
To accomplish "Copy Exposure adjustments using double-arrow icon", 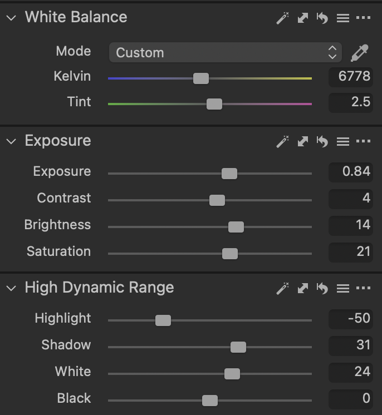I will click(x=303, y=141).
